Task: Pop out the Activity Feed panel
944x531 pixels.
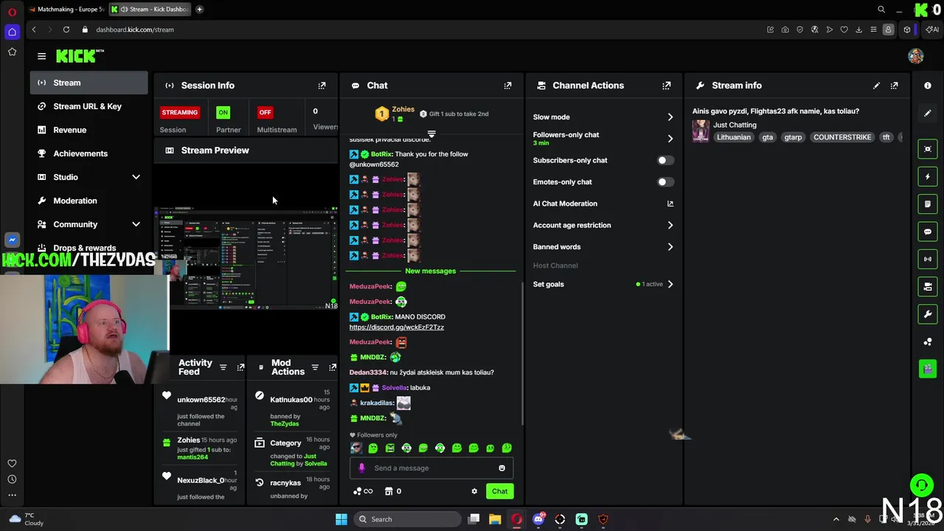Action: point(240,367)
